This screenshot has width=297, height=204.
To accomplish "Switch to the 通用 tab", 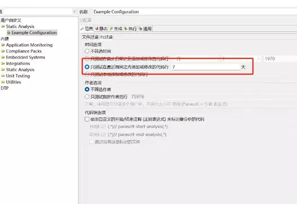I will (145, 29).
